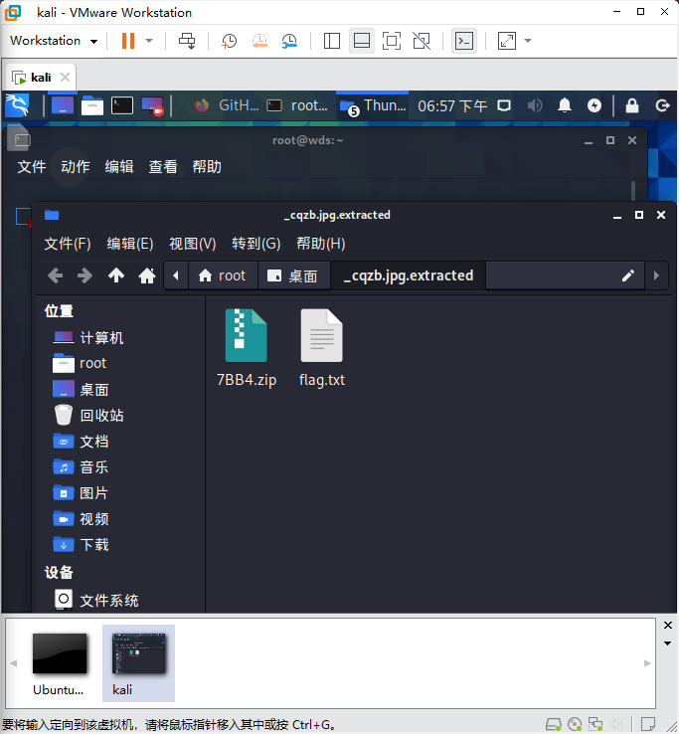Open the power manager panel icon

point(594,105)
